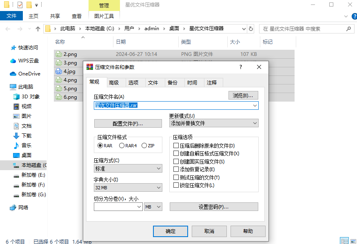The width and height of the screenshot is (357, 244).
Task: Open the 音乐 music note icon
Action: click(16, 145)
